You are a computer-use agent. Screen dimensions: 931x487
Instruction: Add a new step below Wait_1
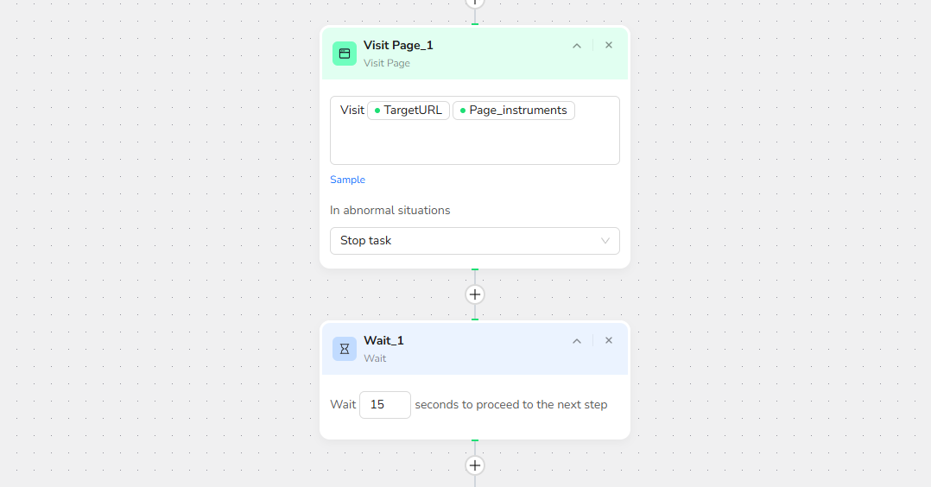[474, 465]
